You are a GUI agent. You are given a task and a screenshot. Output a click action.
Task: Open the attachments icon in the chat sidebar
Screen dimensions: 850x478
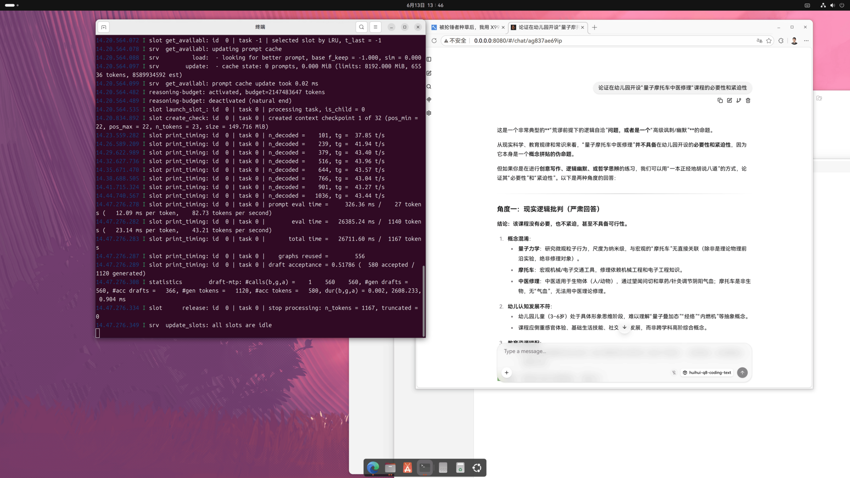pyautogui.click(x=429, y=100)
